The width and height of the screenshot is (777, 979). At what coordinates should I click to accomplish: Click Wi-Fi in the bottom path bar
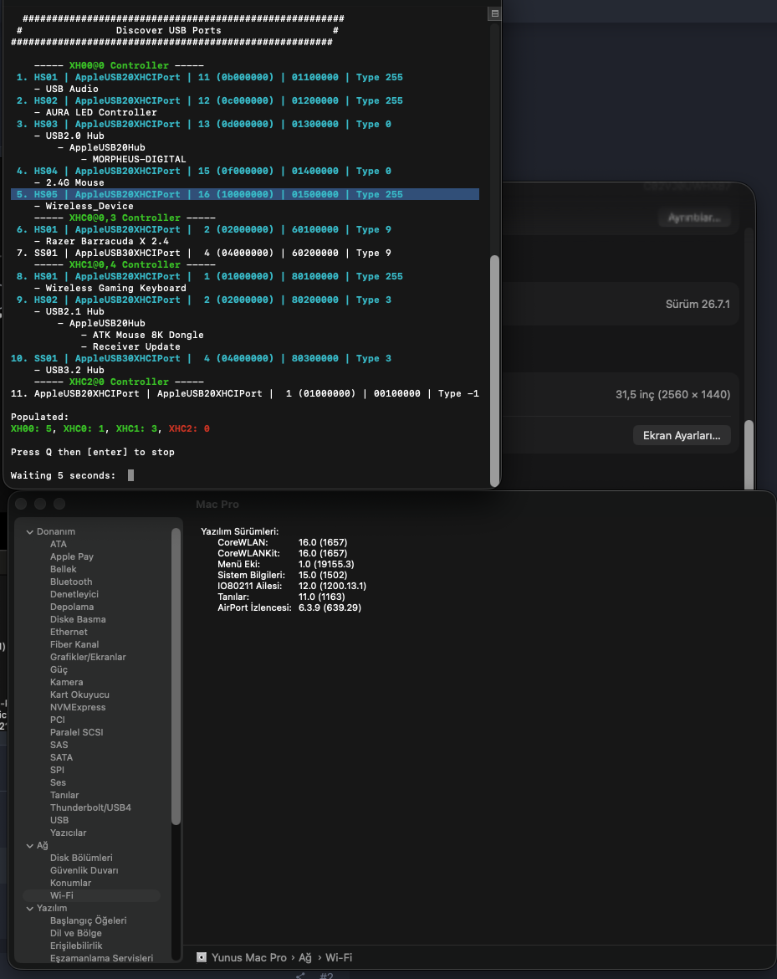pyautogui.click(x=339, y=957)
